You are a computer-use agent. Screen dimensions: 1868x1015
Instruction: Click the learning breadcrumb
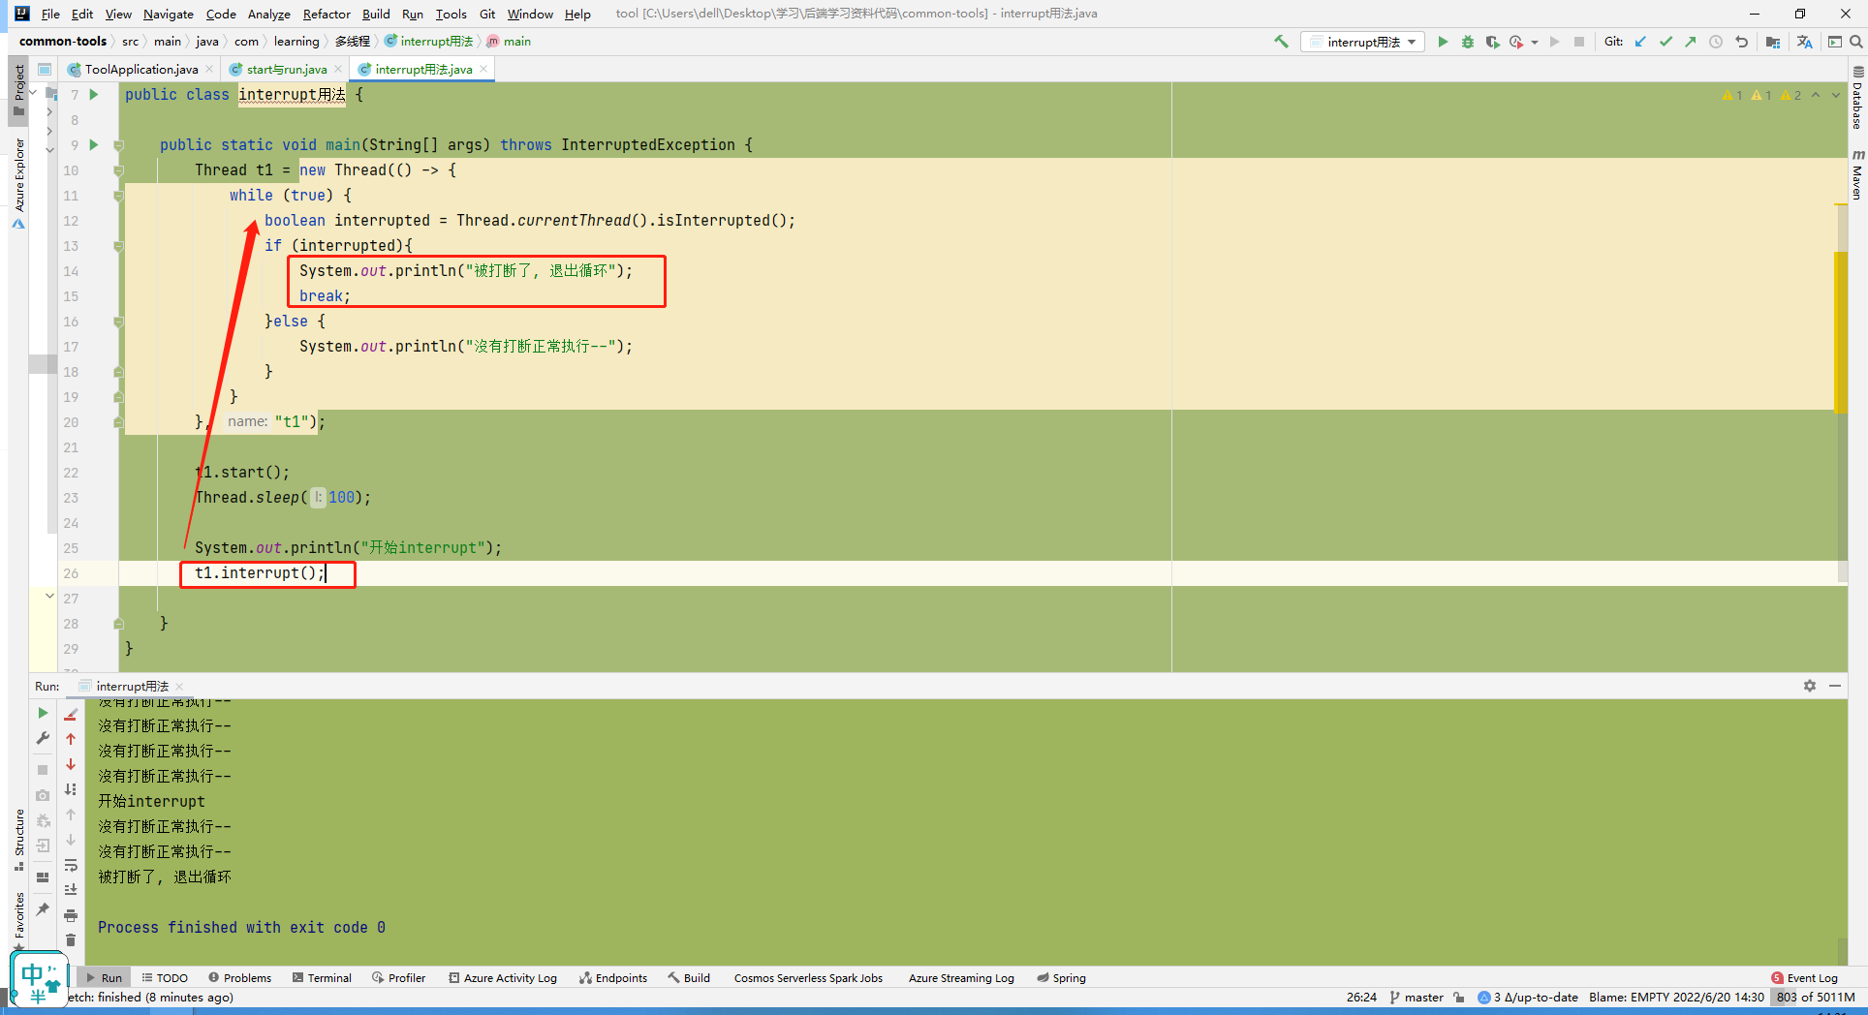pos(296,41)
